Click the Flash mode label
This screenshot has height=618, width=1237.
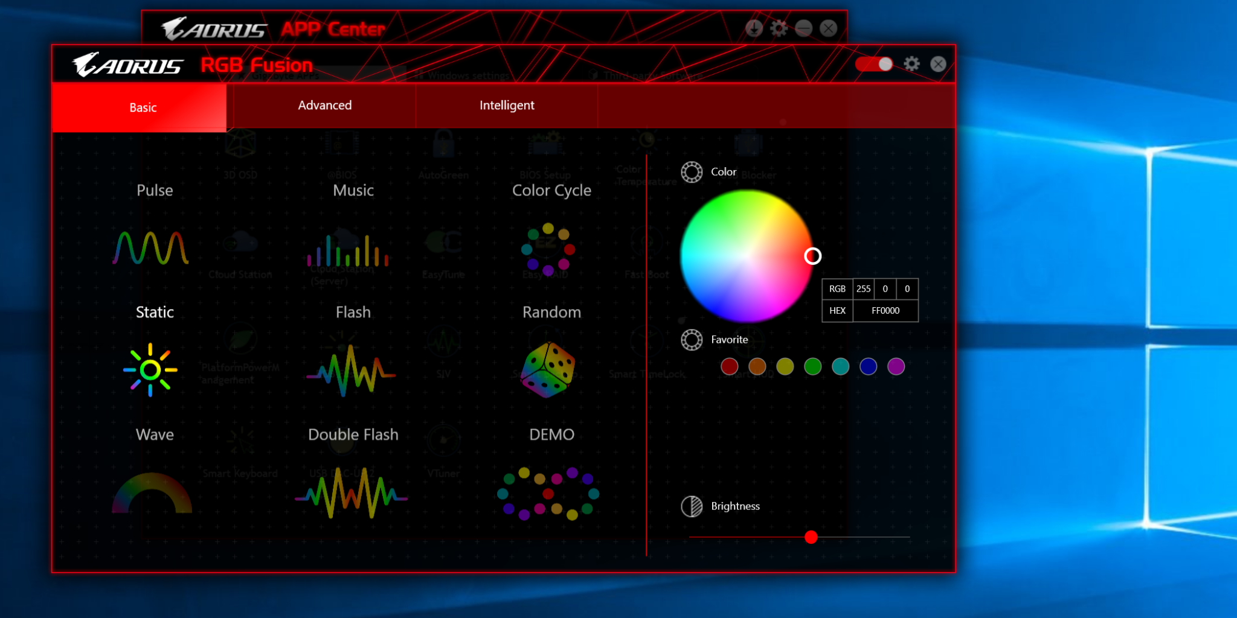coord(353,313)
